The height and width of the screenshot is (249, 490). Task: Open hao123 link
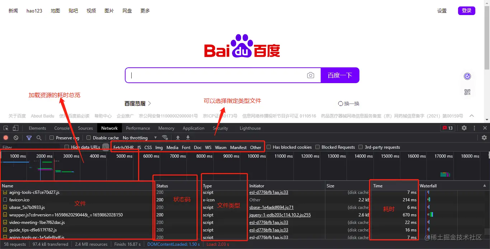[x=34, y=11]
